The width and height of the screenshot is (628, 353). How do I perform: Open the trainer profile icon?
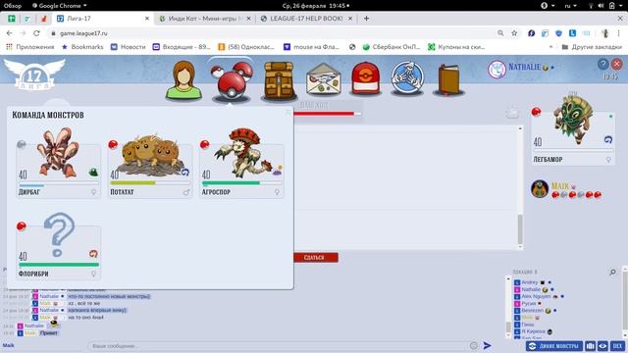pos(183,79)
